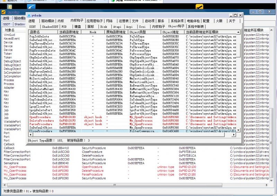Open the 系统中断表 sub-tab
Viewport: 277px width, 196px height.
click(x=196, y=27)
